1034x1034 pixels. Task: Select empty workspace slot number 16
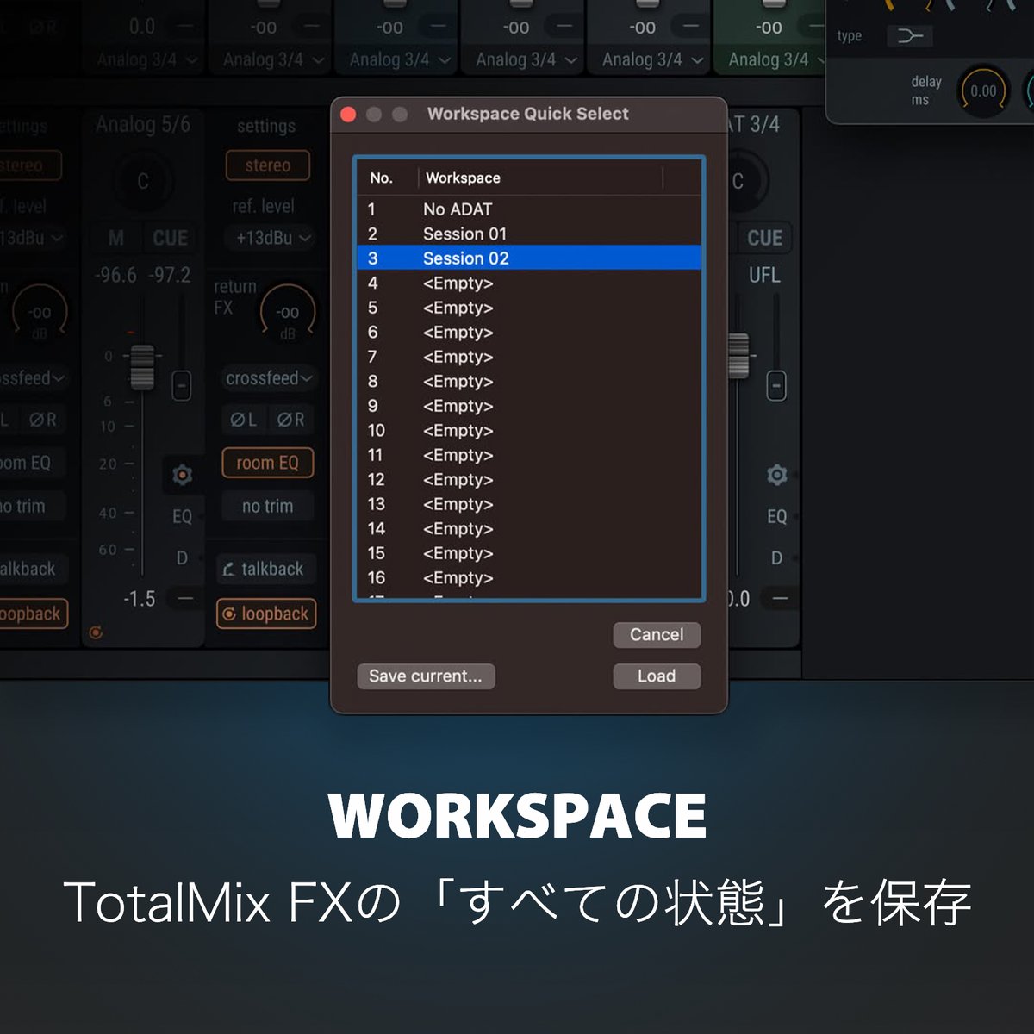529,577
